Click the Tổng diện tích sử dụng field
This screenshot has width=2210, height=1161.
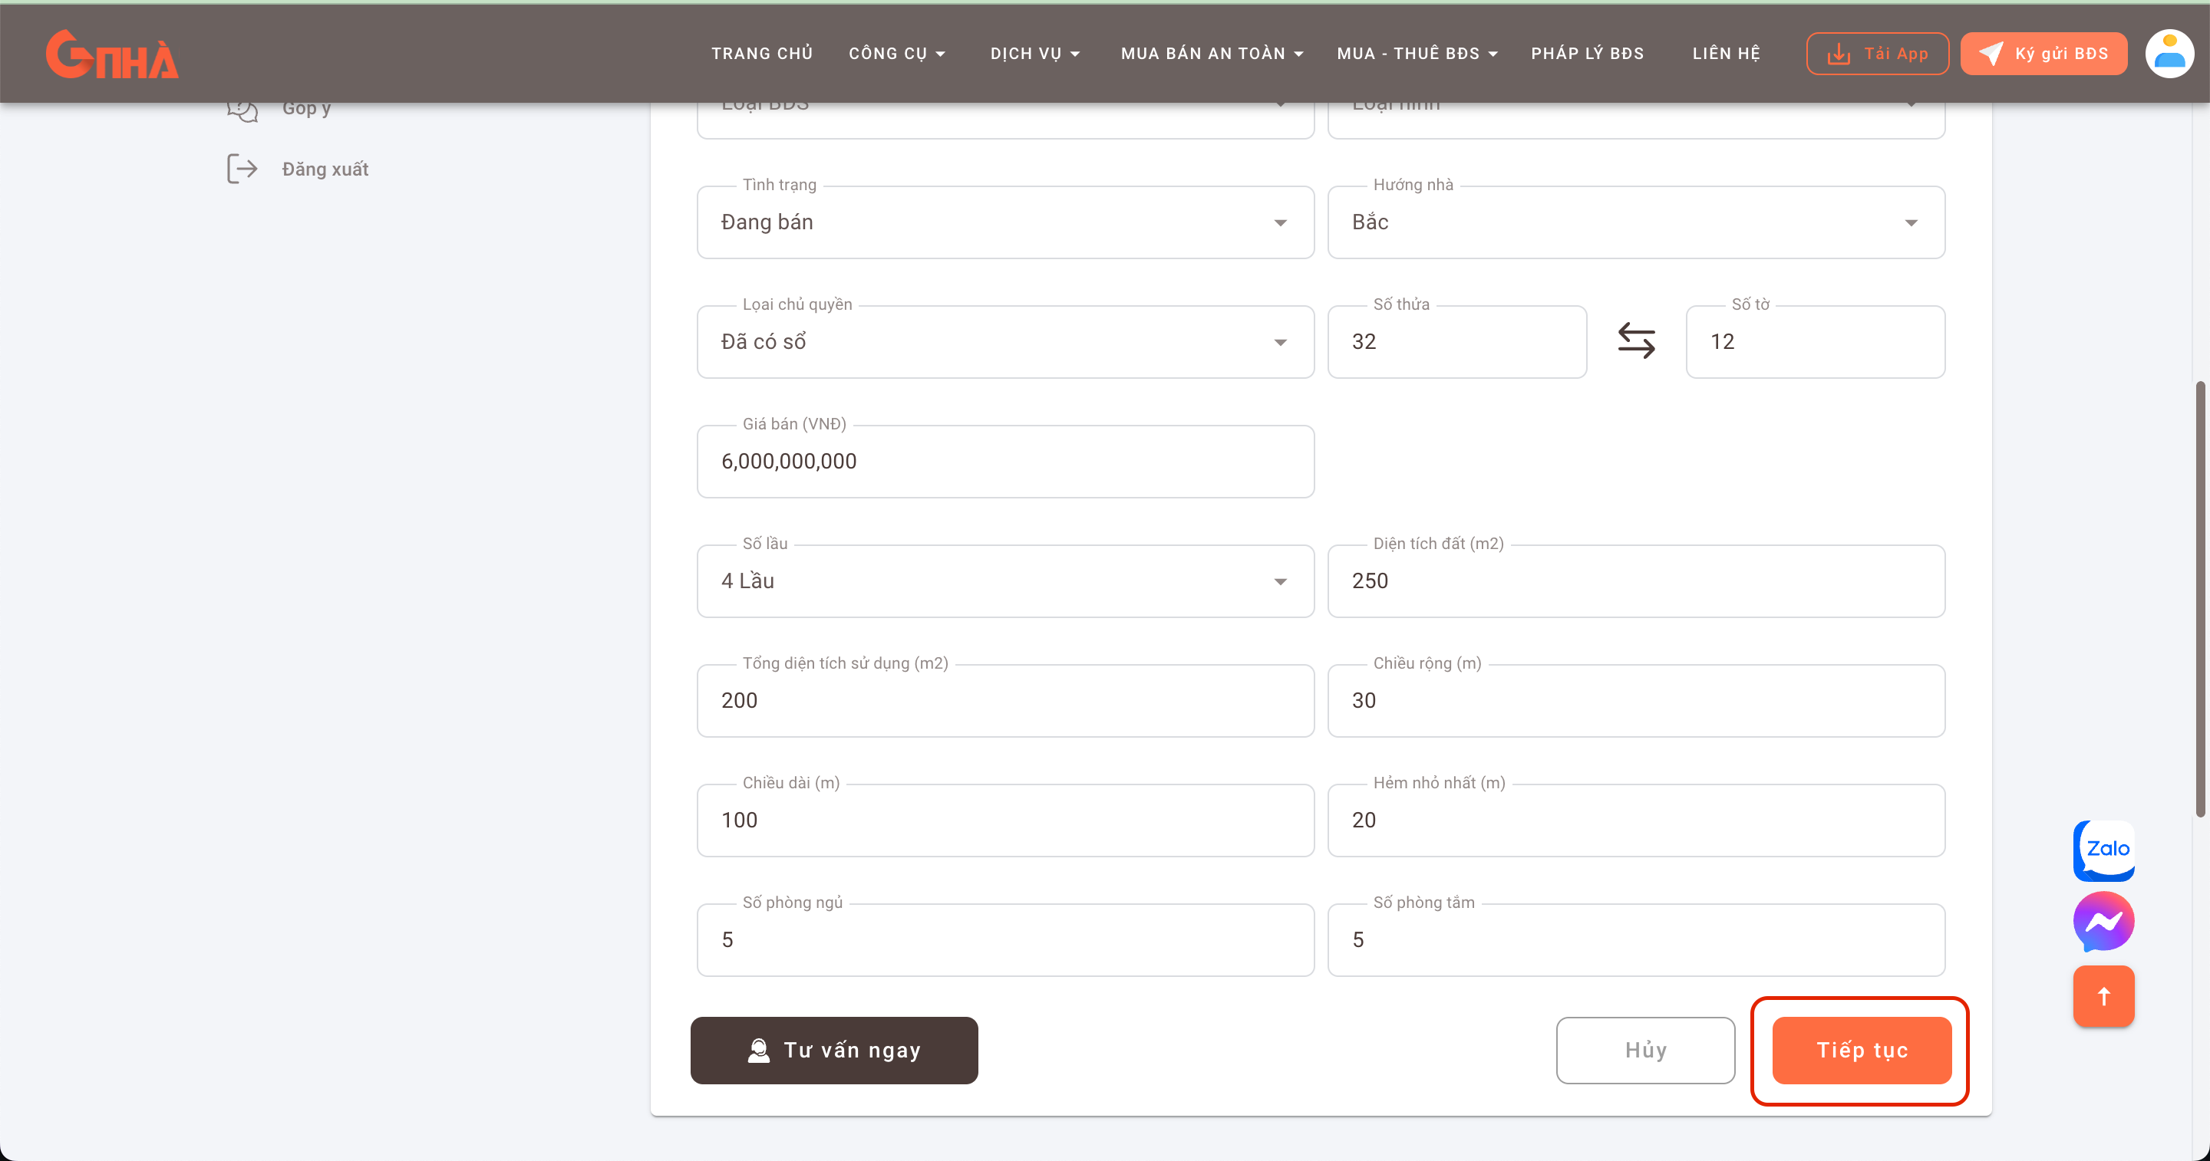[1005, 701]
